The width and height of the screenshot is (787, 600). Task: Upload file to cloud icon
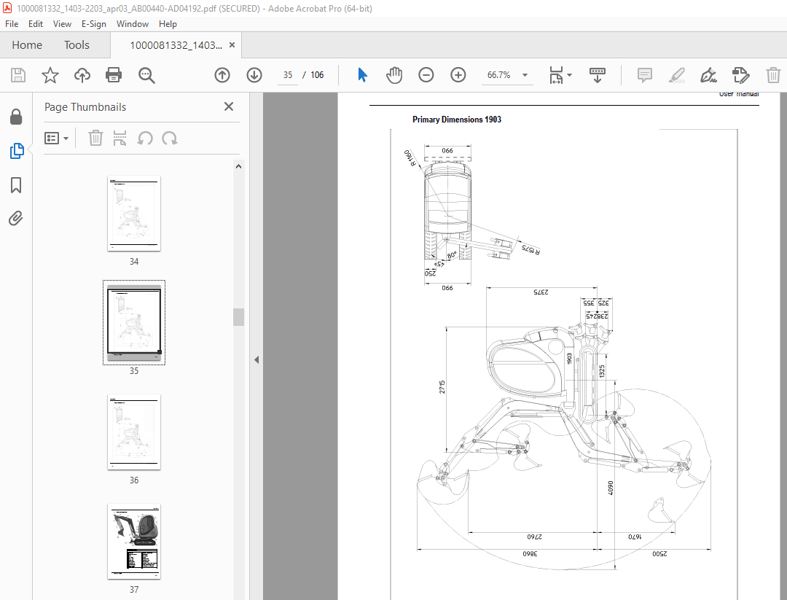click(x=82, y=75)
